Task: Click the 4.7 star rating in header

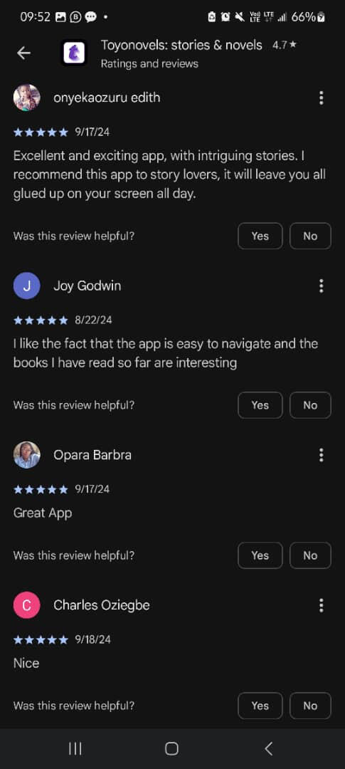Action: point(285,45)
